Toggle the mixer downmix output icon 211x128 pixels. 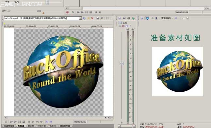pos(124,18)
